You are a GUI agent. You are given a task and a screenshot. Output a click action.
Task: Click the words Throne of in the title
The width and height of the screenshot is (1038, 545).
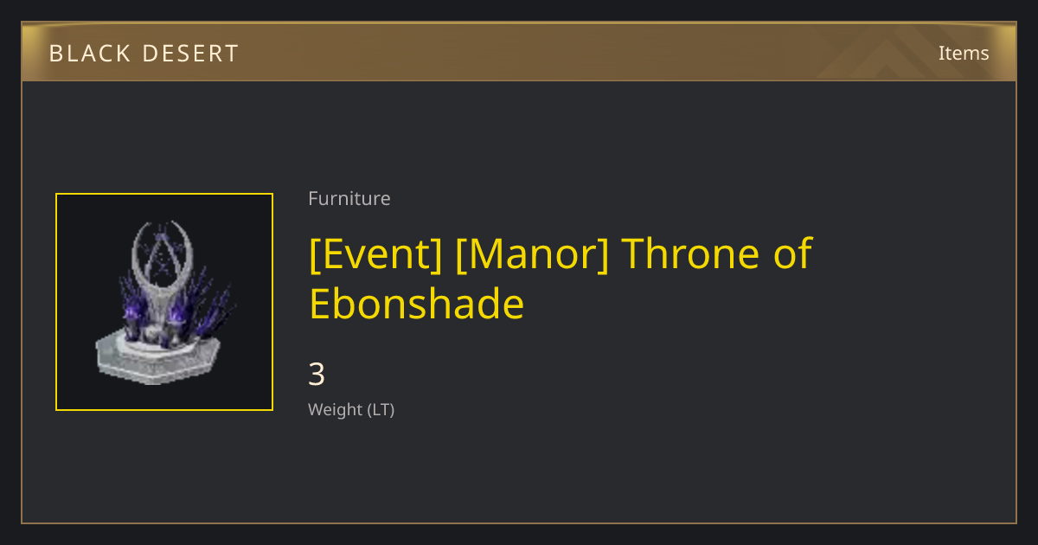[x=716, y=253]
